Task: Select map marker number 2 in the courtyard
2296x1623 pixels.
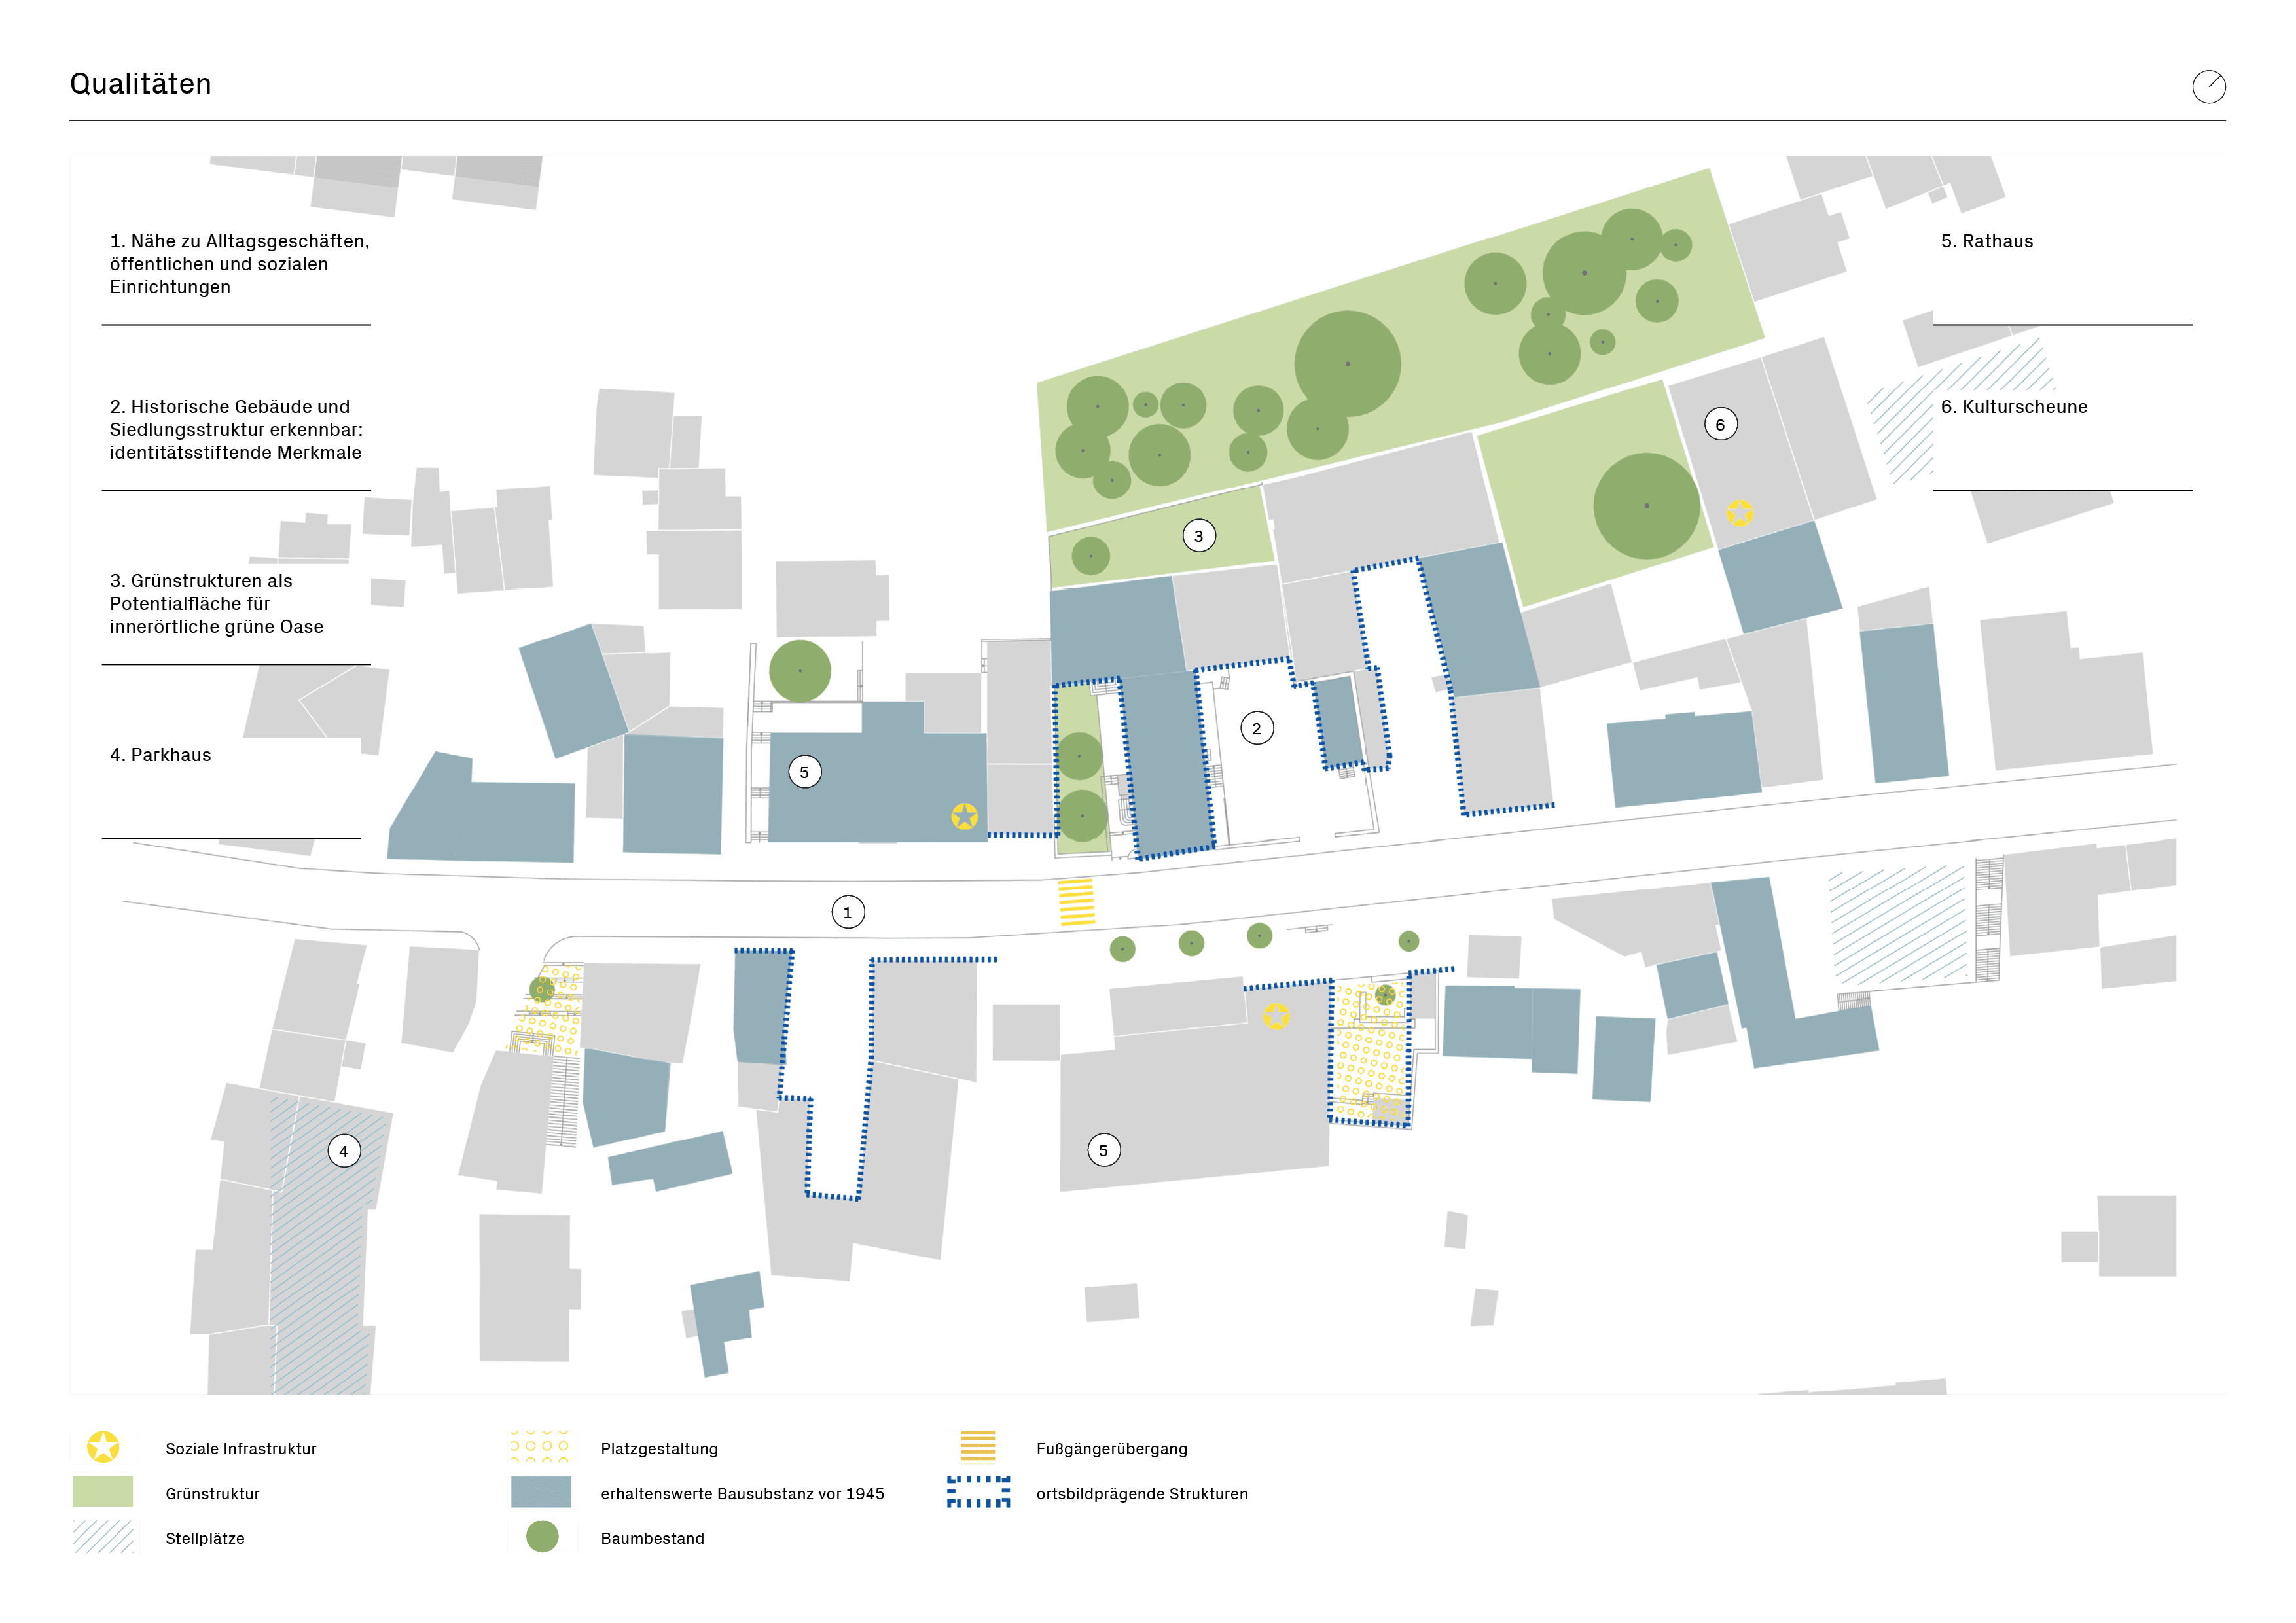Action: pos(1257,728)
